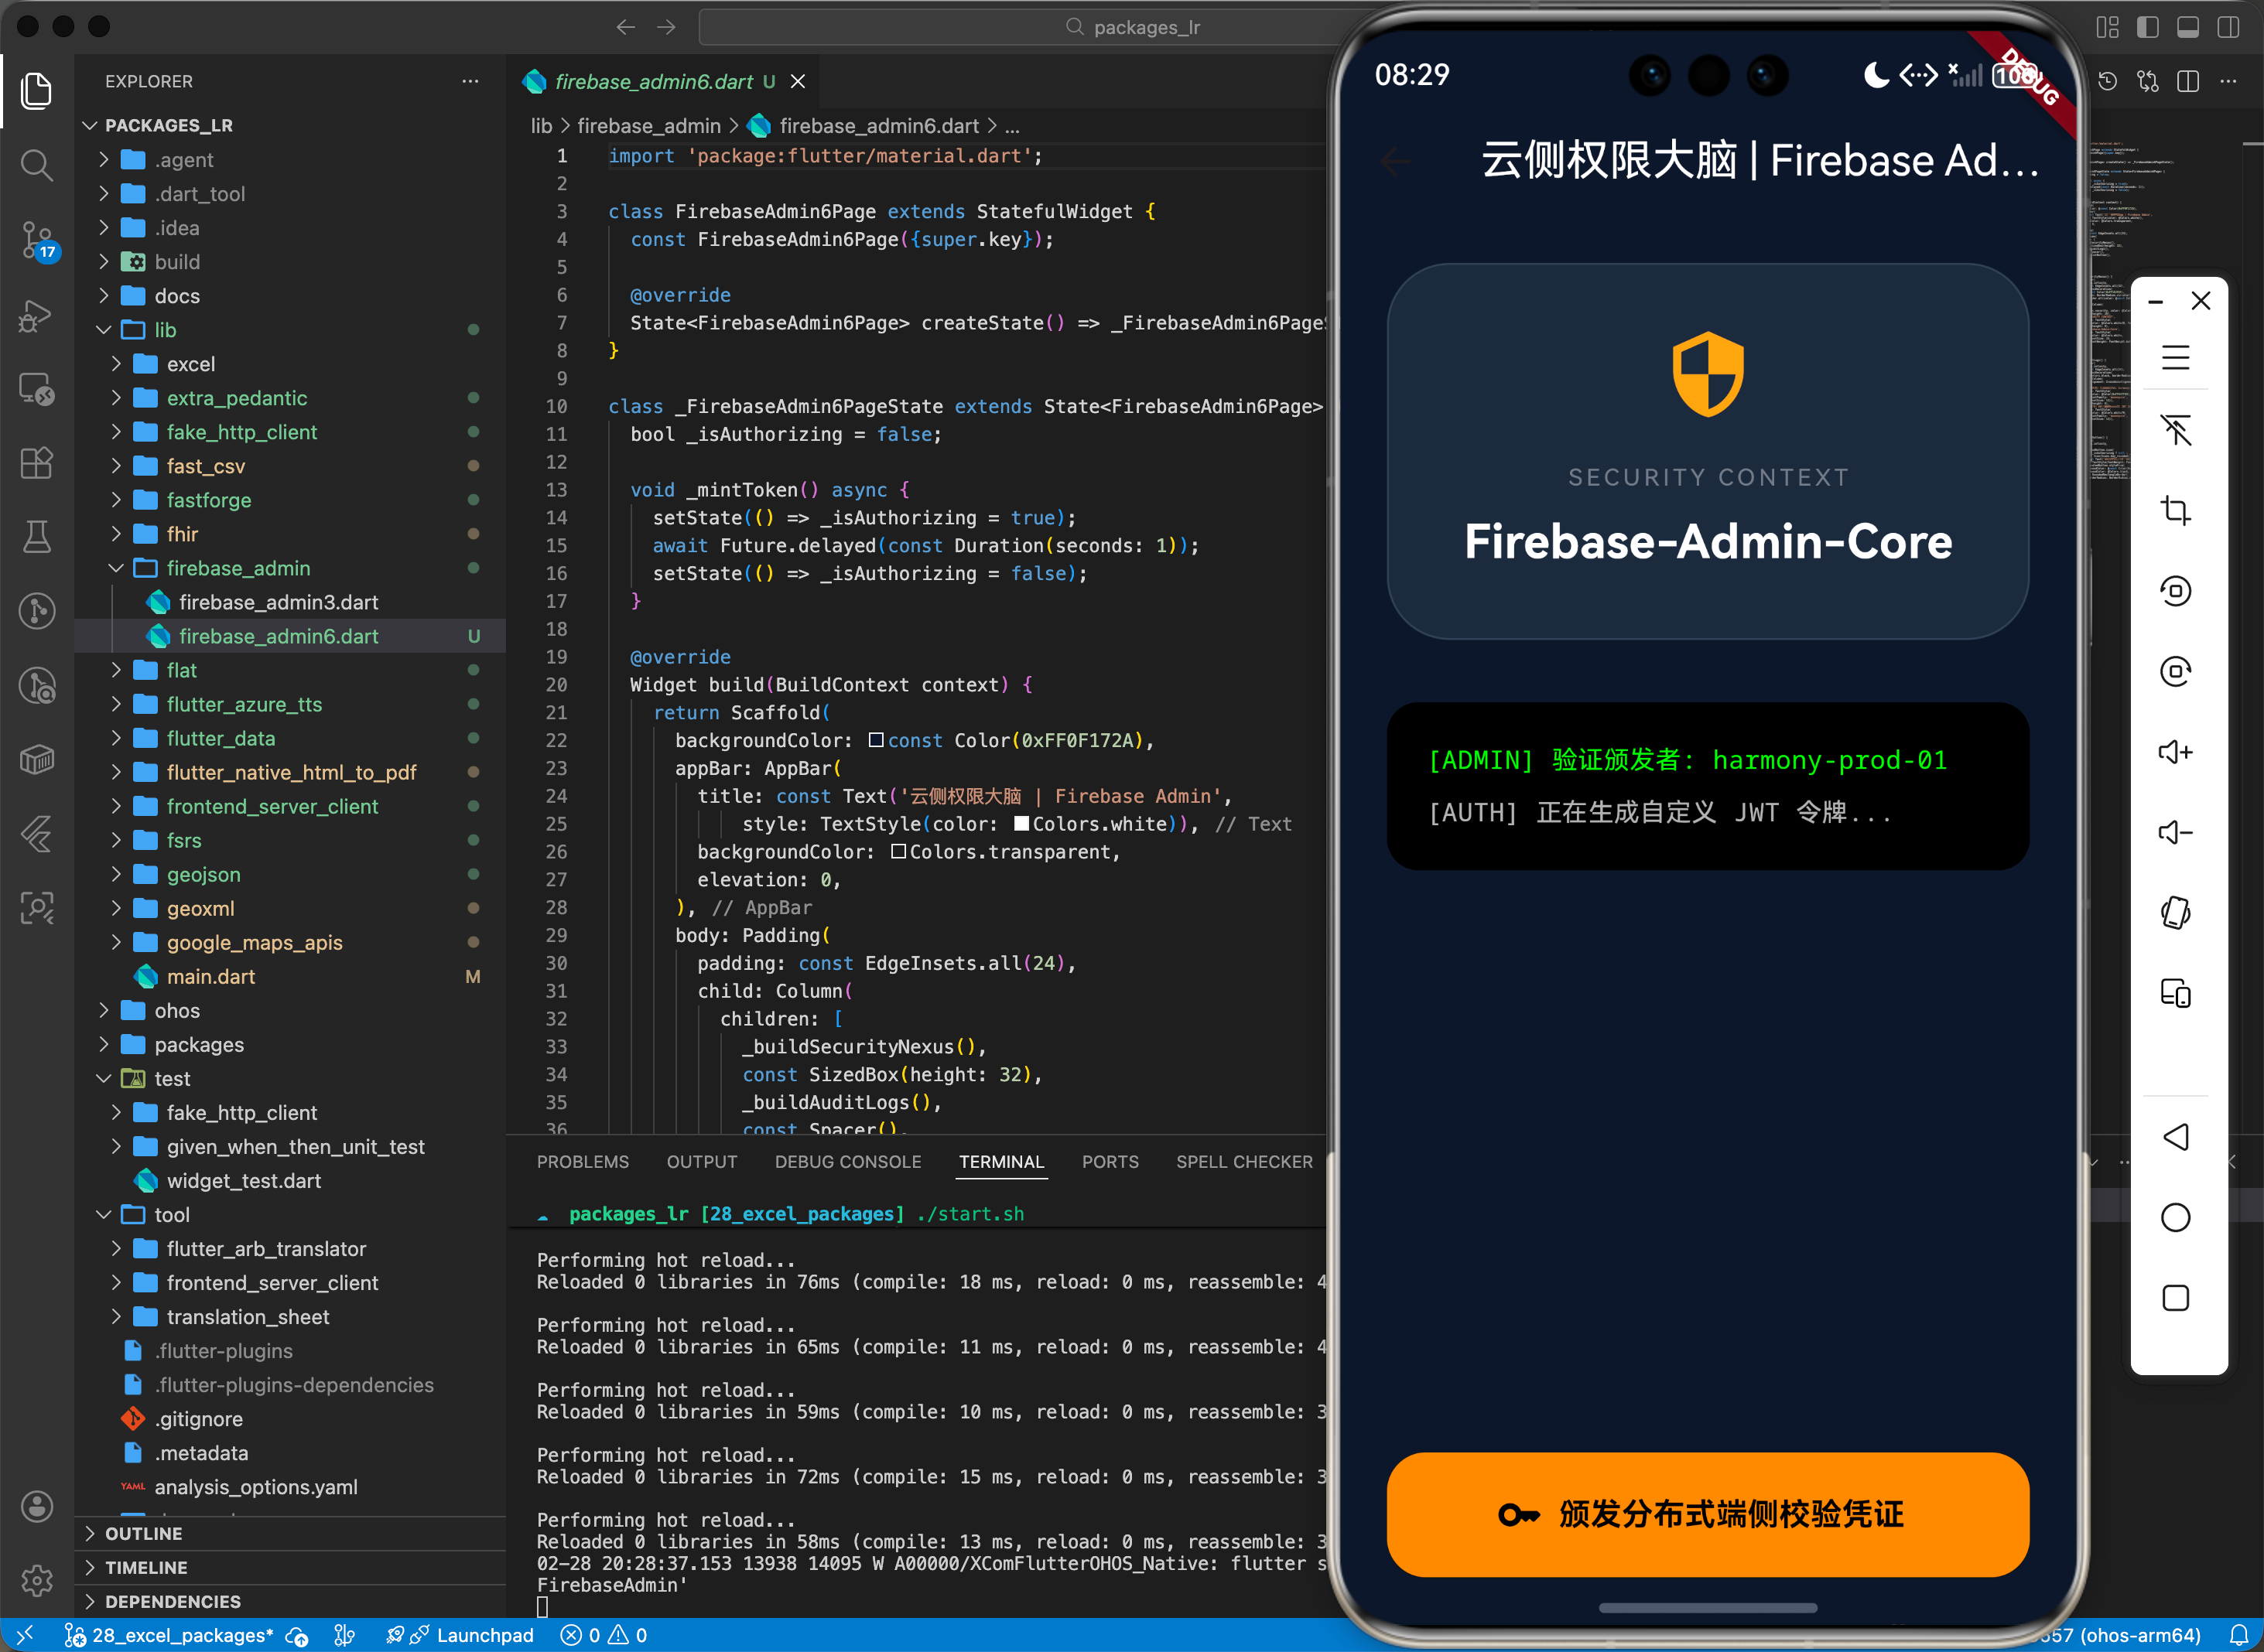Open the Search view in activity bar
Image resolution: width=2264 pixels, height=1652 pixels.
pos(37,165)
